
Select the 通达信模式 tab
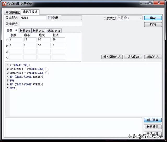[x=30, y=12]
